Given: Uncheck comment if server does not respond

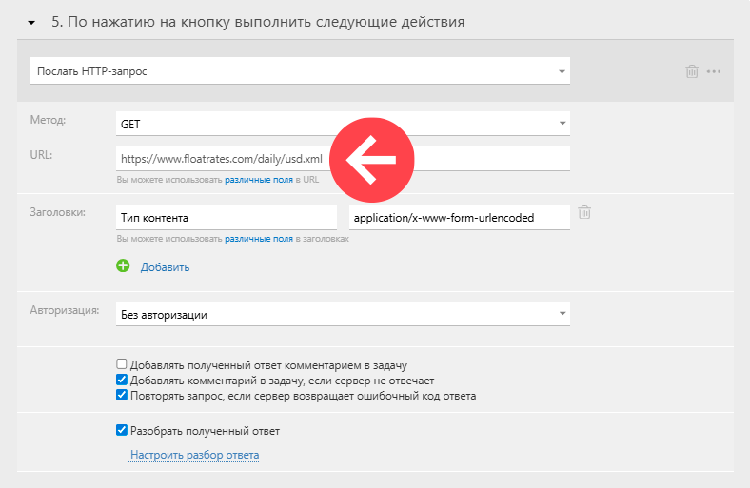Looking at the screenshot, I should pyautogui.click(x=121, y=380).
